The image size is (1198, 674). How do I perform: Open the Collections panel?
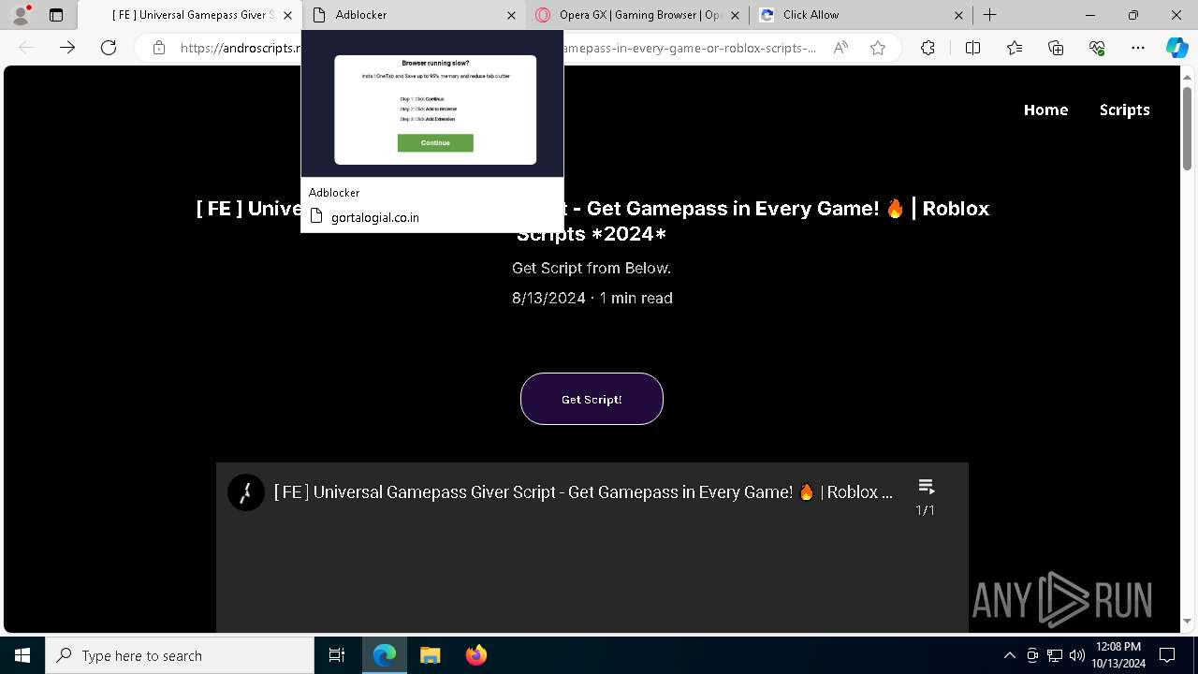1056,48
